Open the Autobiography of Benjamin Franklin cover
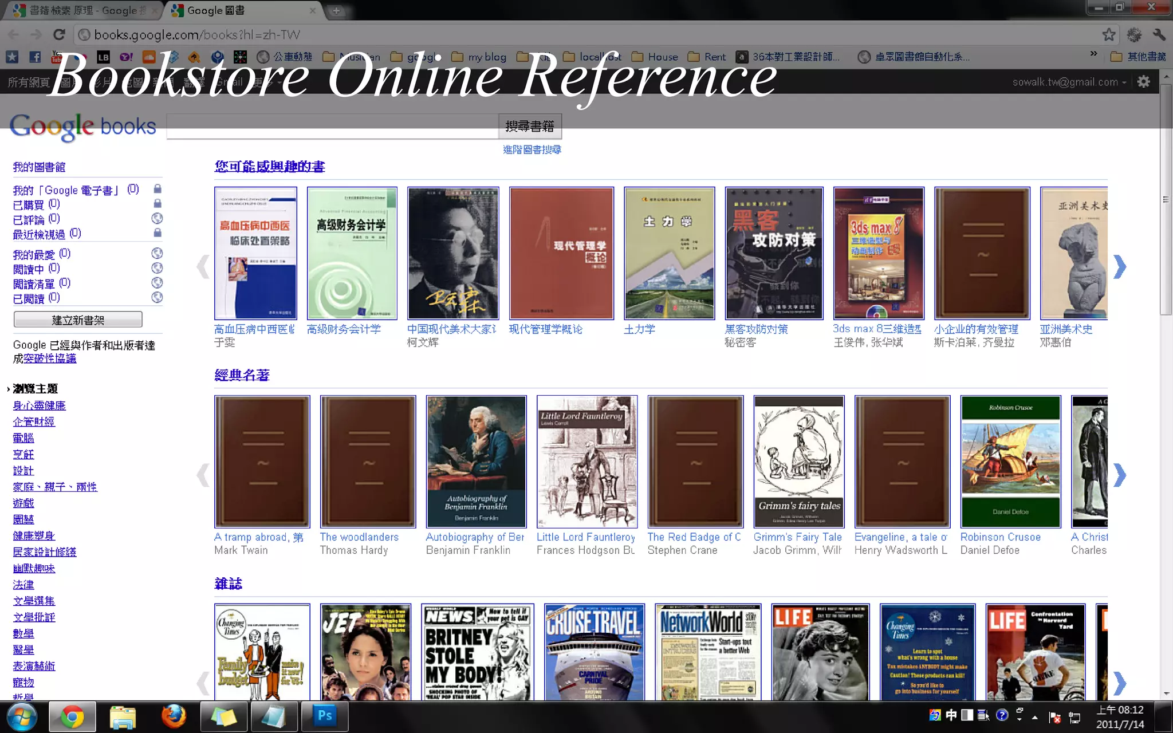Image resolution: width=1173 pixels, height=733 pixels. pos(476,462)
